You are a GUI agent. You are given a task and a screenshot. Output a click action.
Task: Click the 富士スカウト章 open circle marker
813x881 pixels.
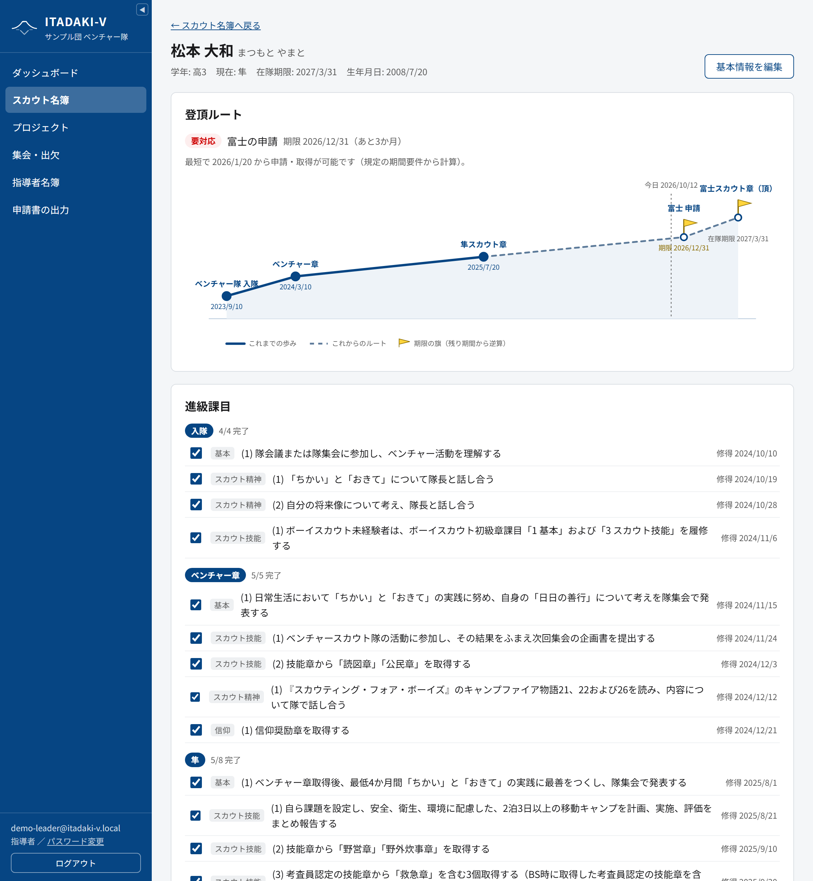(x=738, y=218)
